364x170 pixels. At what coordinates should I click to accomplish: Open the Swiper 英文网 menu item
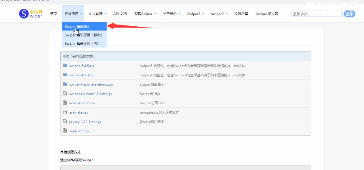[267, 14]
